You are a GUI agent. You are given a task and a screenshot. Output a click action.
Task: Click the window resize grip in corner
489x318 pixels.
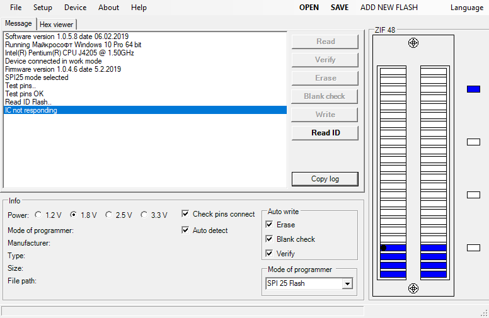coord(485,314)
